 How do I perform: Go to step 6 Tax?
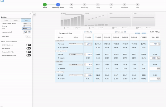pyautogui.click(x=111, y=5)
